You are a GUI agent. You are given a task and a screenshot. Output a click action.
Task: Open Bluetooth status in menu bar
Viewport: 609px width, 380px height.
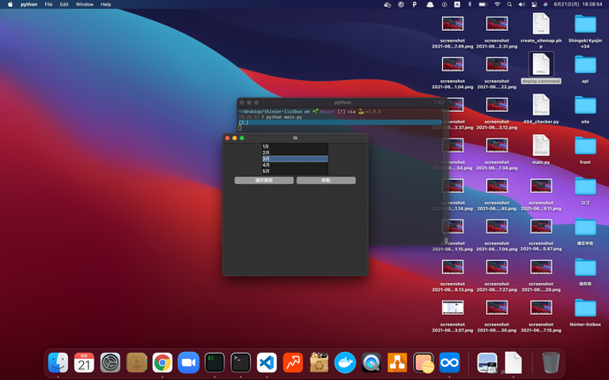[470, 4]
